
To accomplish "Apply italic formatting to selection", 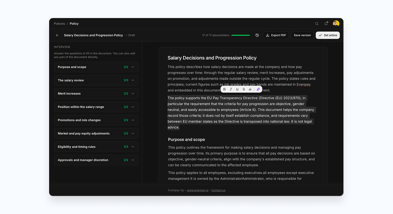I will [231, 89].
